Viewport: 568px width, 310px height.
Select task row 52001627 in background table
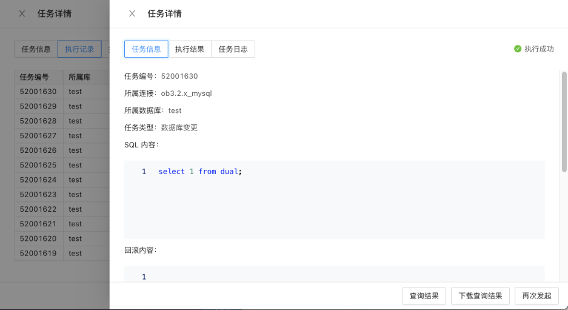pos(62,136)
